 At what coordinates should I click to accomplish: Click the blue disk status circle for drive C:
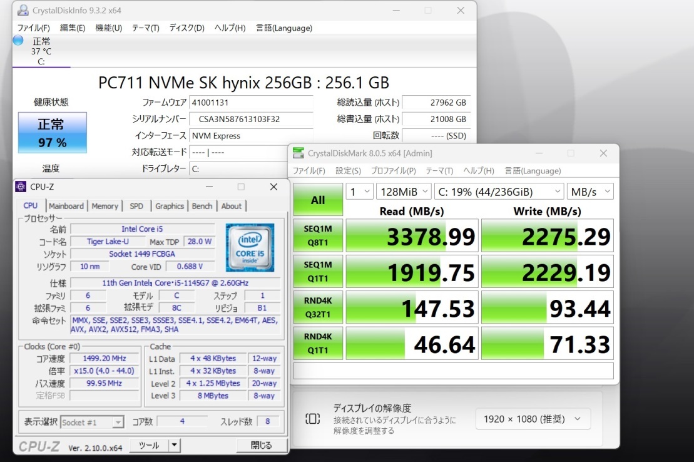[x=18, y=40]
